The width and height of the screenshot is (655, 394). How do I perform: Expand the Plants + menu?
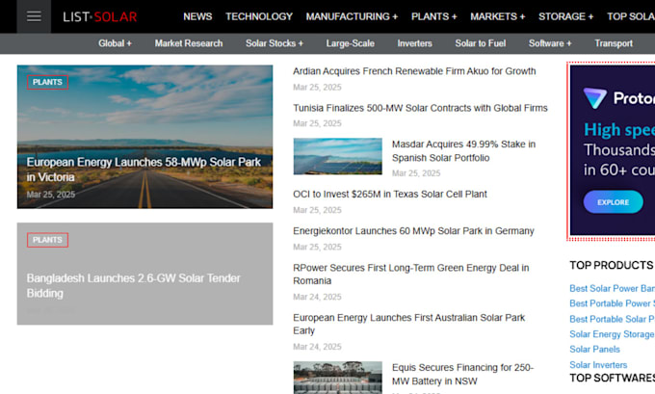434,16
